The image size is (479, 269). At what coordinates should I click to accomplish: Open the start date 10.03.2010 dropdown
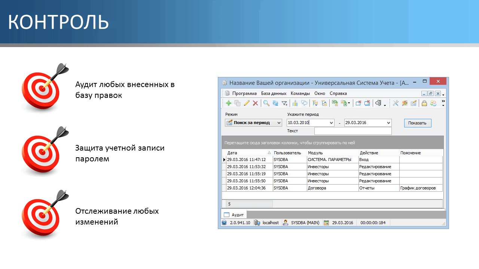(331, 123)
